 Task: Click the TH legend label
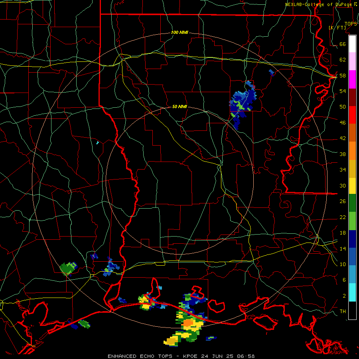(x=343, y=311)
